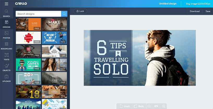Select the Car Free Day template
Viewport: 213px width, 109px height.
[28, 51]
